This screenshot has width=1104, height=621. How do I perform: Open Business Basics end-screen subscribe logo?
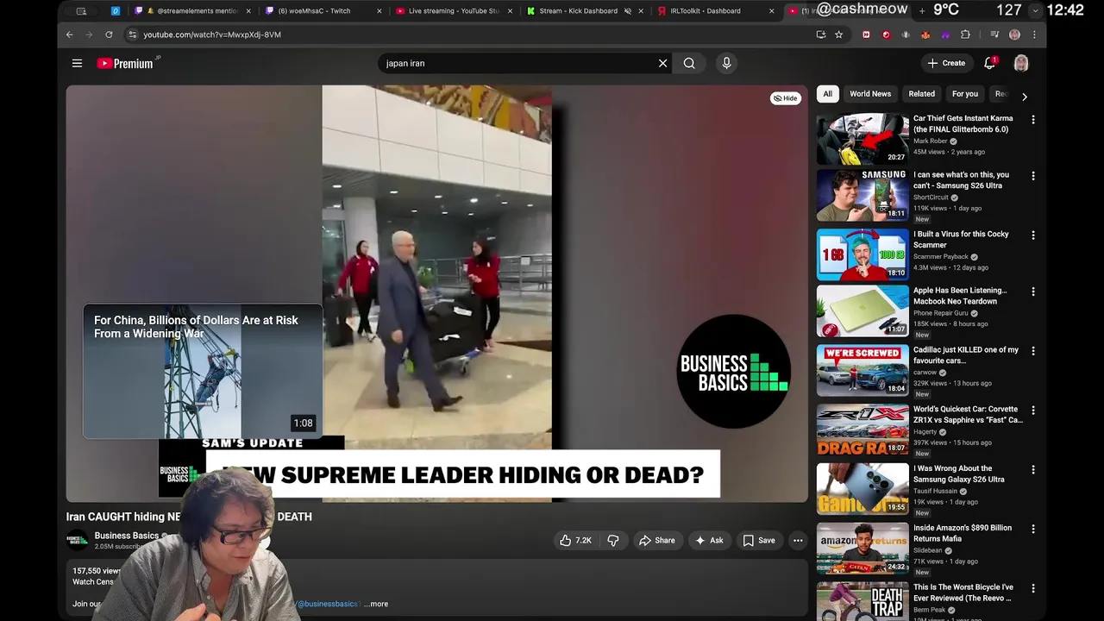pos(733,372)
